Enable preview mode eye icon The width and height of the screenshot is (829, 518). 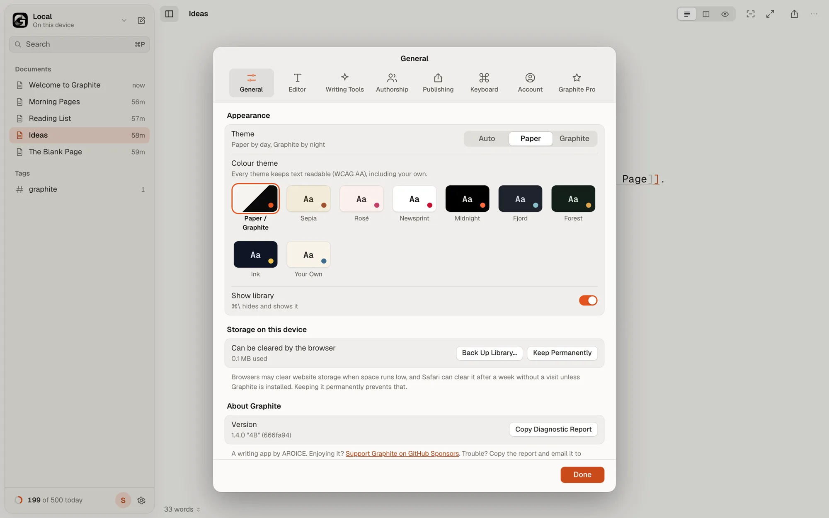(725, 14)
